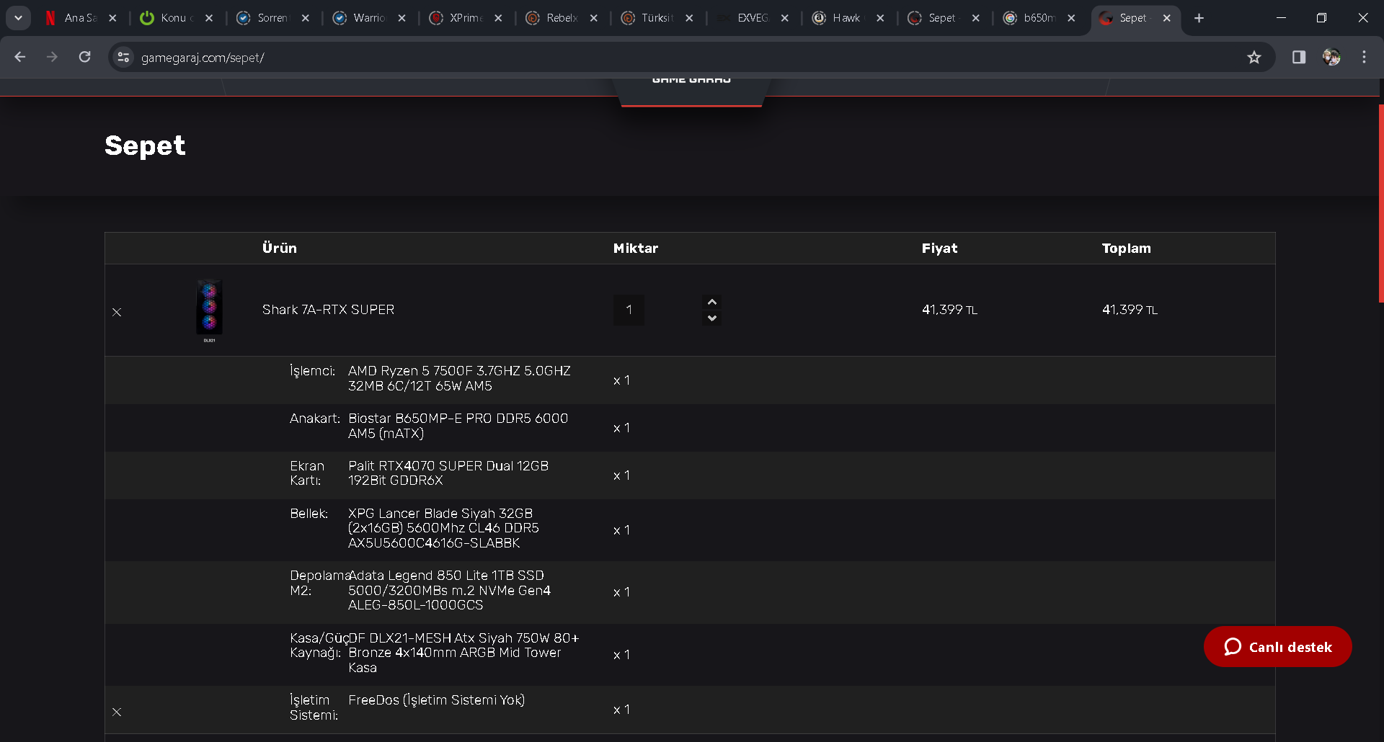Close the 'Hawk' tab
Screen dimensions: 1384x742
[880, 18]
